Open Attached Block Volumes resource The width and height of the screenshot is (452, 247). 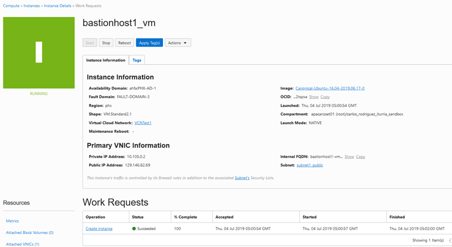point(30,233)
